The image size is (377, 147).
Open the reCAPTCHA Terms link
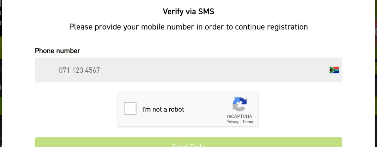[x=247, y=122]
